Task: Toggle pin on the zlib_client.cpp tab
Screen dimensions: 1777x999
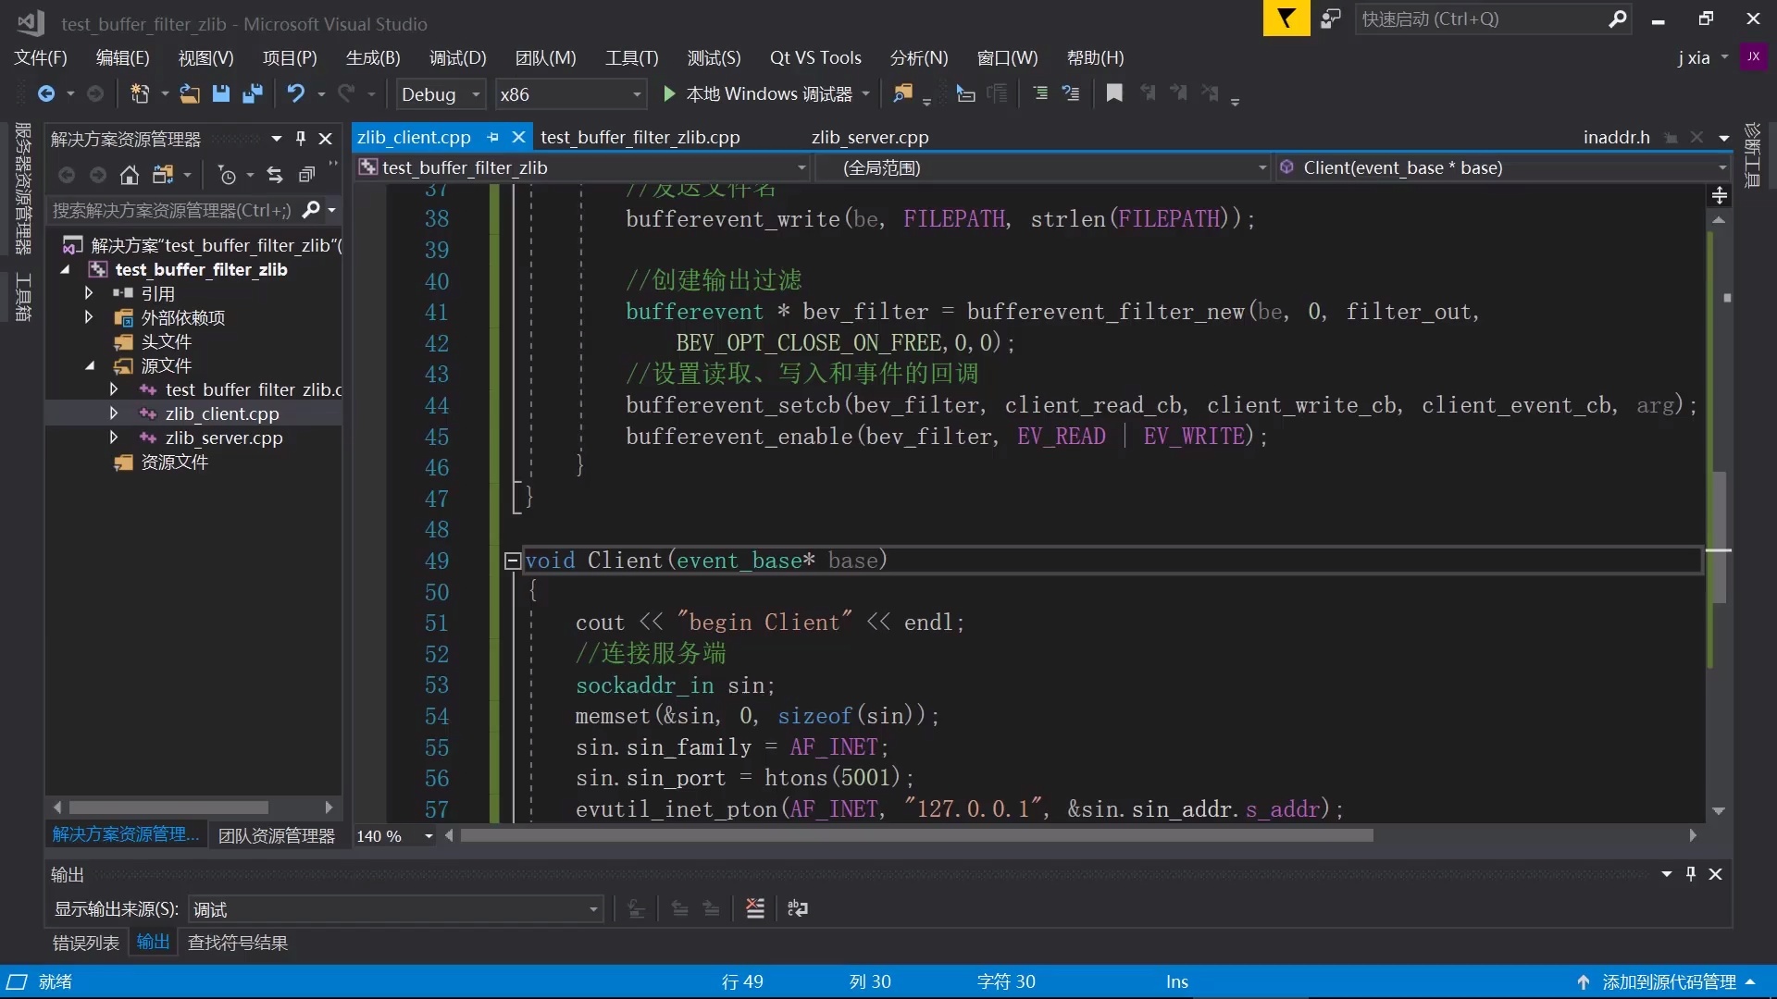Action: [492, 138]
